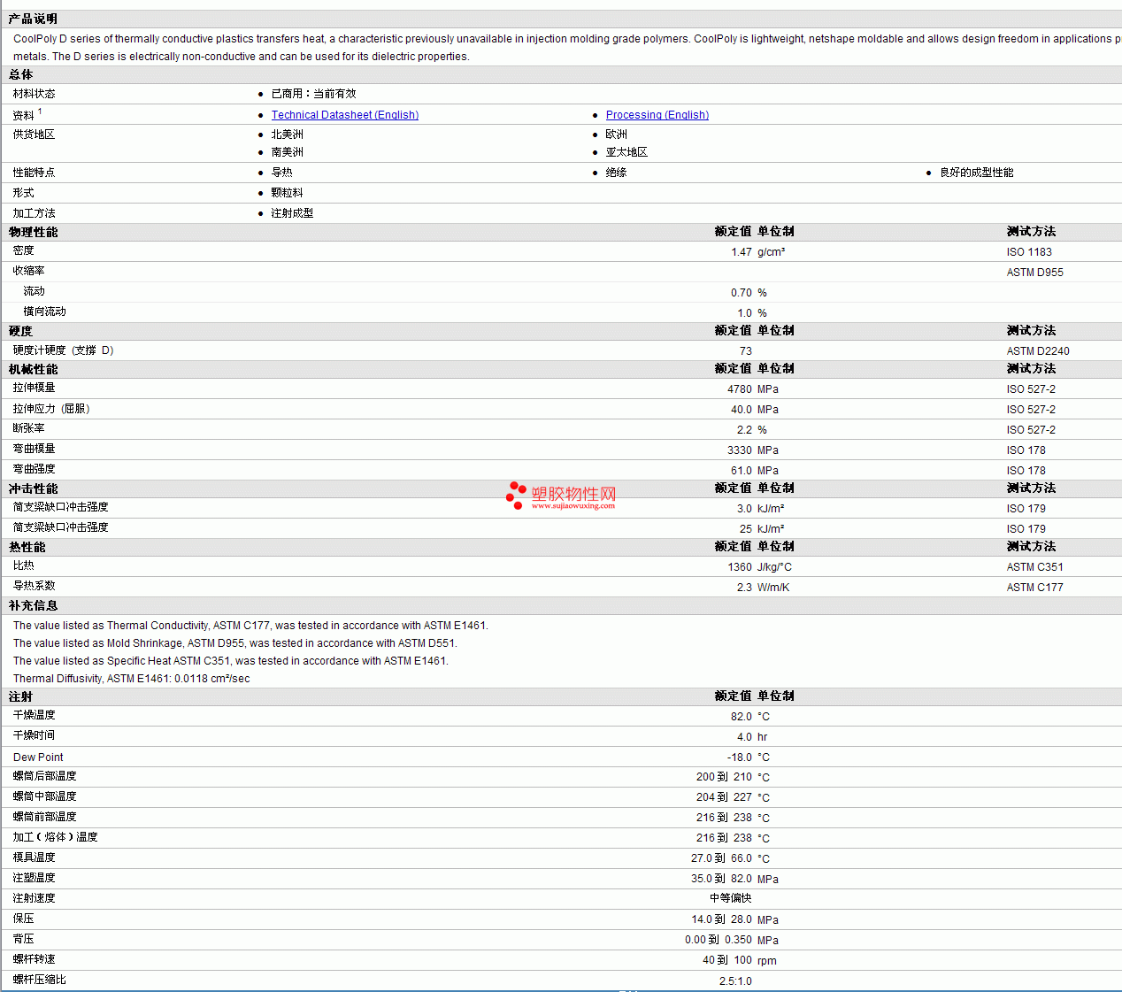Click the "供货地区" row label
Screen dimensions: 1122x992
[35, 135]
